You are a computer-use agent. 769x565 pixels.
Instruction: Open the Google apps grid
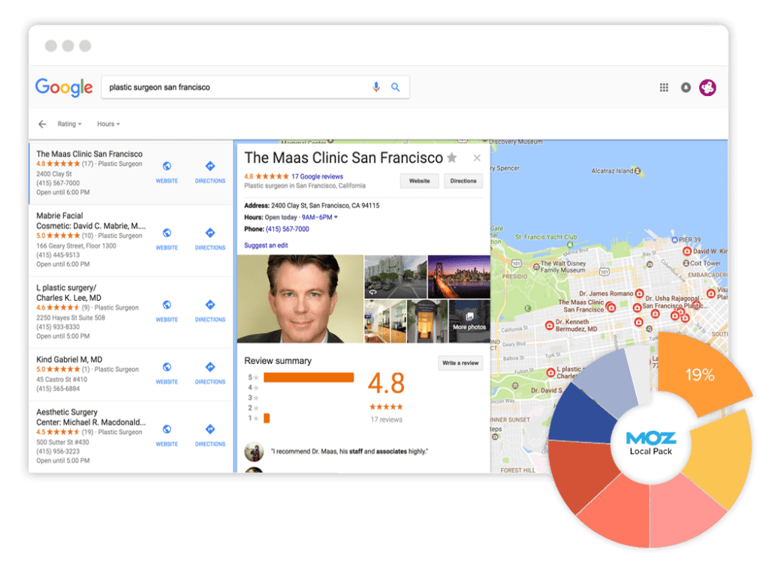click(x=664, y=87)
